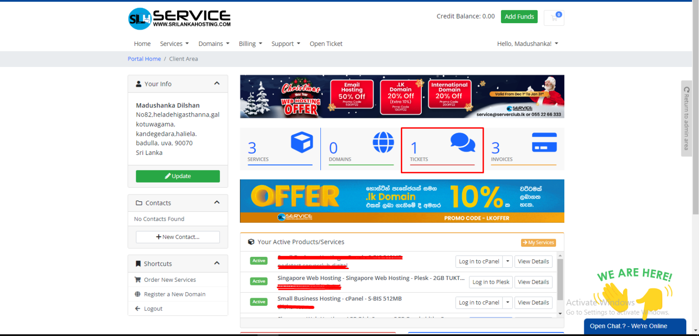This screenshot has height=336, width=699.
Task: Click Register a New Domain shortcut
Action: tap(174, 294)
